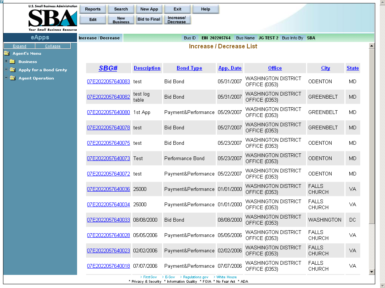The image size is (385, 288).
Task: Open bond 07E2022057640075
Action: pyautogui.click(x=109, y=143)
